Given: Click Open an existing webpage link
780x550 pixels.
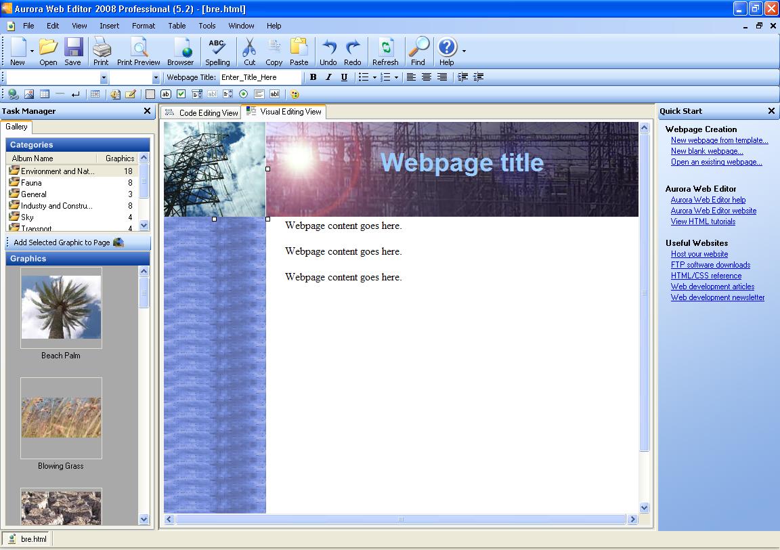Looking at the screenshot, I should (716, 163).
